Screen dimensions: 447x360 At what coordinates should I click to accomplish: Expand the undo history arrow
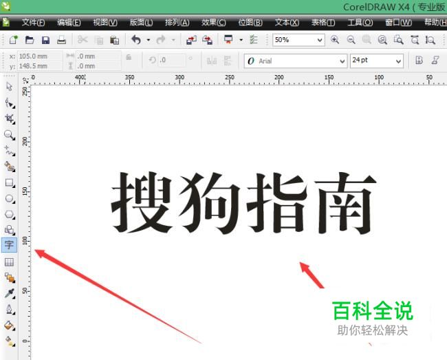[149, 40]
